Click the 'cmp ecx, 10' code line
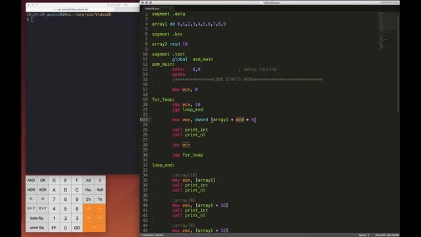421x237 pixels. tap(186, 105)
